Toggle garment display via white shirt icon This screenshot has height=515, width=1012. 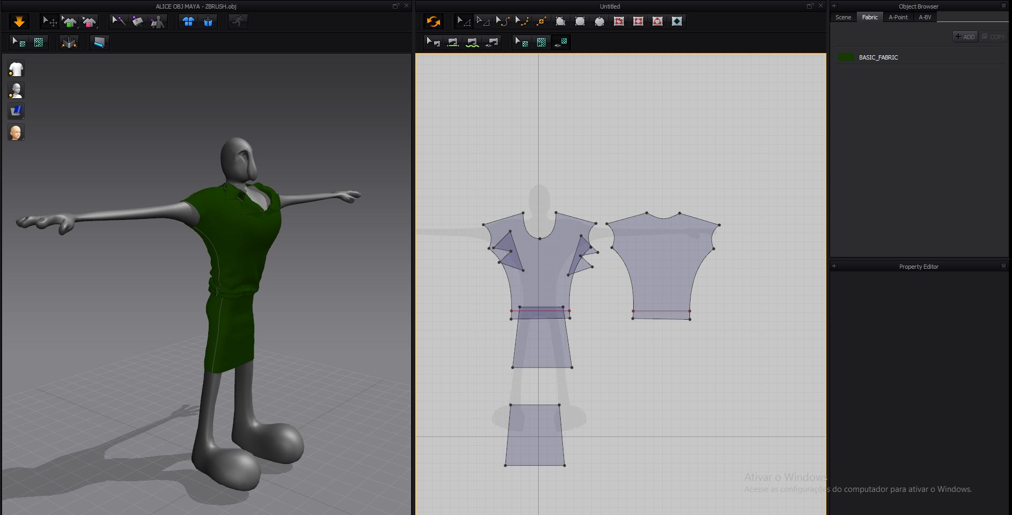(x=16, y=69)
